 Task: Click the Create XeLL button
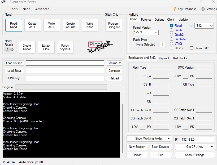(33, 25)
